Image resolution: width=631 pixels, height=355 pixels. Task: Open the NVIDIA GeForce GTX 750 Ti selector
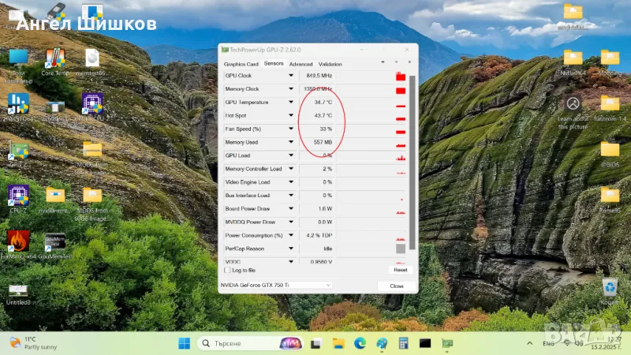[274, 285]
